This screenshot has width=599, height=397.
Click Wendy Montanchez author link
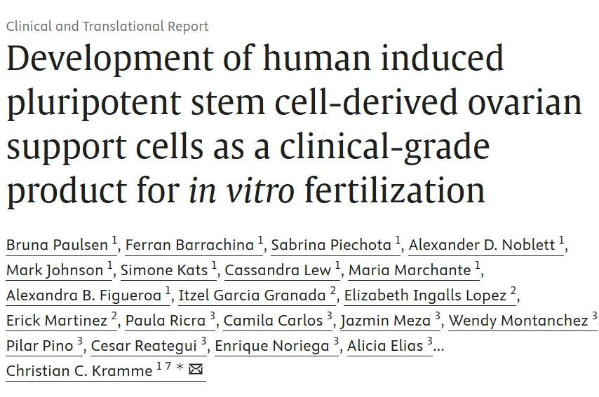point(518,321)
